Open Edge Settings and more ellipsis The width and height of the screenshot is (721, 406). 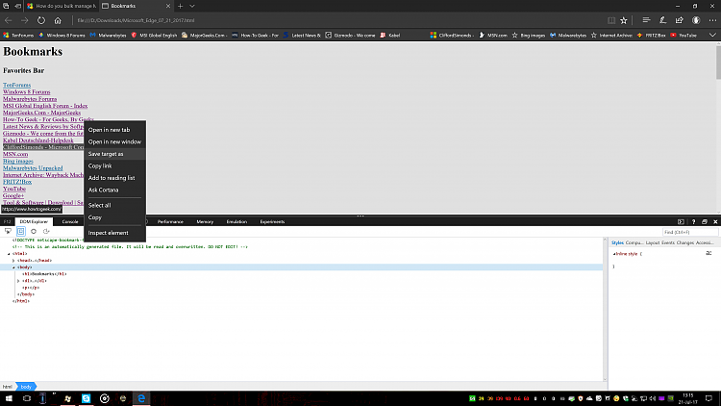click(712, 20)
